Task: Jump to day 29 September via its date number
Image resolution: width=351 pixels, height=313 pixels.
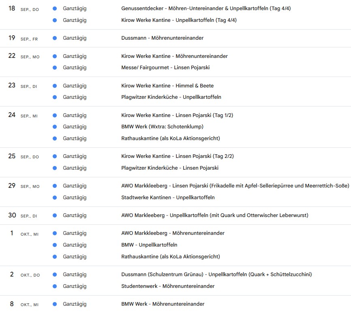Action: point(12,185)
